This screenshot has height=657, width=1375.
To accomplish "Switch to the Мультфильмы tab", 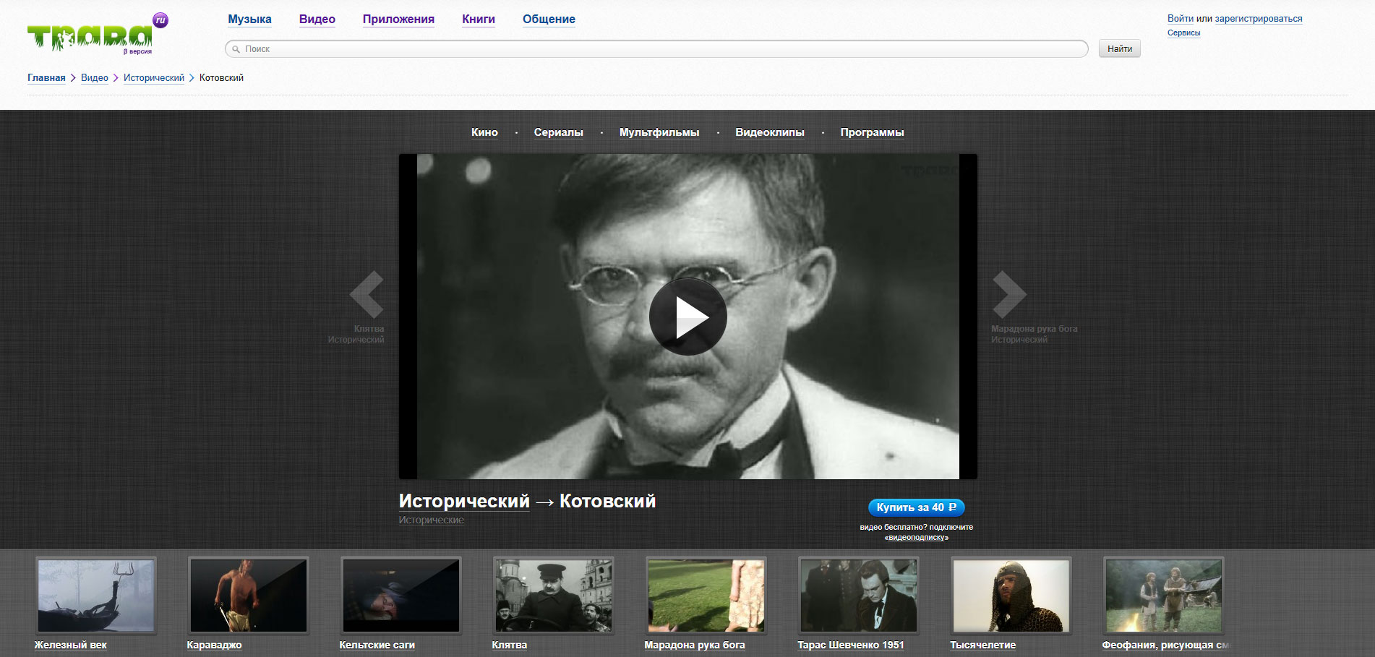I will pyautogui.click(x=659, y=132).
